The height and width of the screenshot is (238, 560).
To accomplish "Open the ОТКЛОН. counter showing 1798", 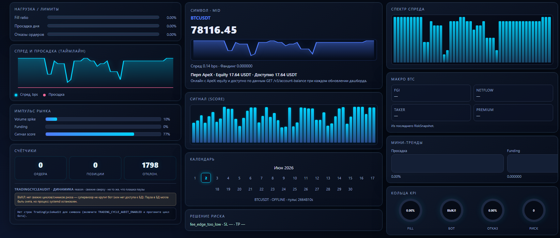I will tap(150, 168).
